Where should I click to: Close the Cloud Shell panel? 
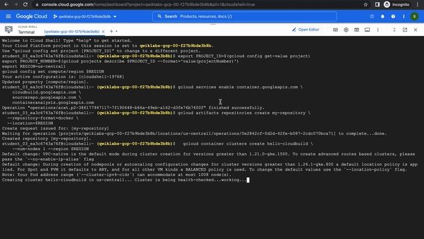[415, 30]
